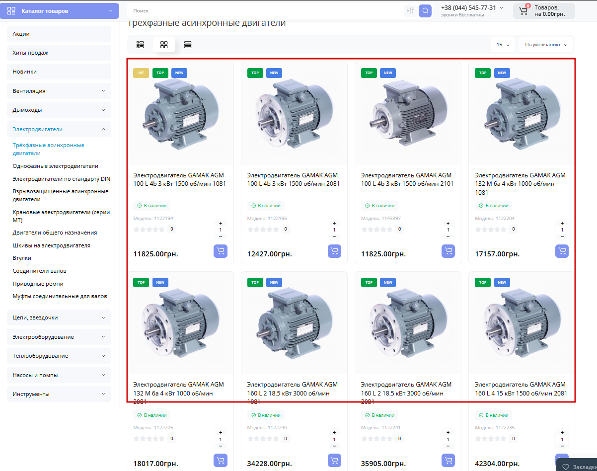Screen dimensions: 597x471
Task: Open Хиты продаж menu item
Action: (x=59, y=53)
